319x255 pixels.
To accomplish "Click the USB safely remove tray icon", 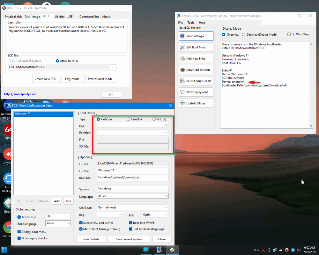I will coord(269,250).
